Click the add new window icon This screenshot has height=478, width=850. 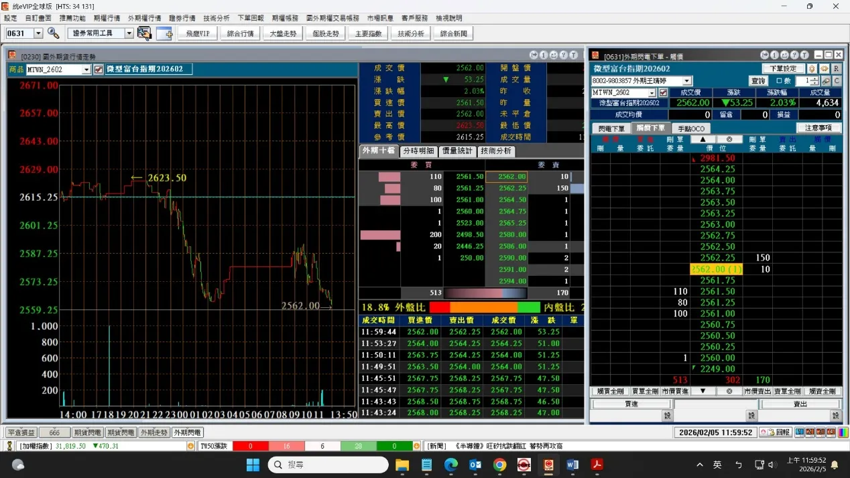165,33
